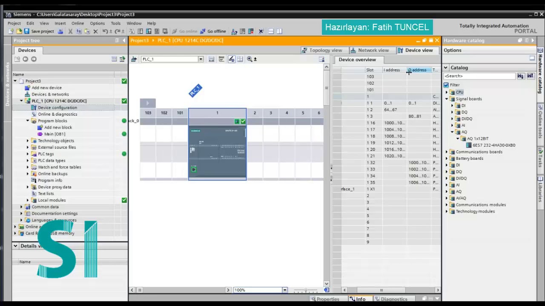The image size is (545, 306).
Task: Expand the Battery boards folder
Action: (447, 159)
